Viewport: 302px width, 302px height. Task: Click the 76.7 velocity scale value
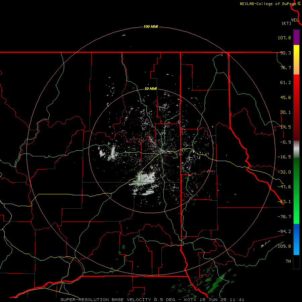[x=286, y=67]
